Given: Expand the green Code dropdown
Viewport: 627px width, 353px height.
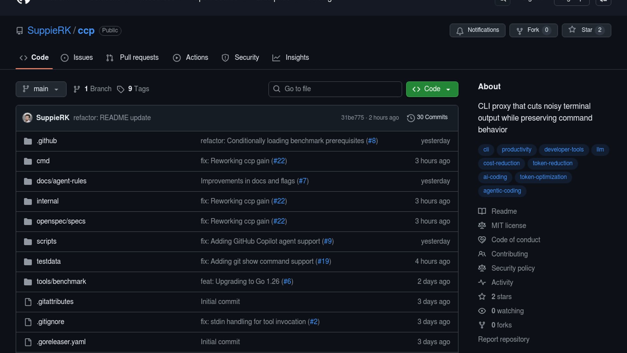Looking at the screenshot, I should pos(432,89).
